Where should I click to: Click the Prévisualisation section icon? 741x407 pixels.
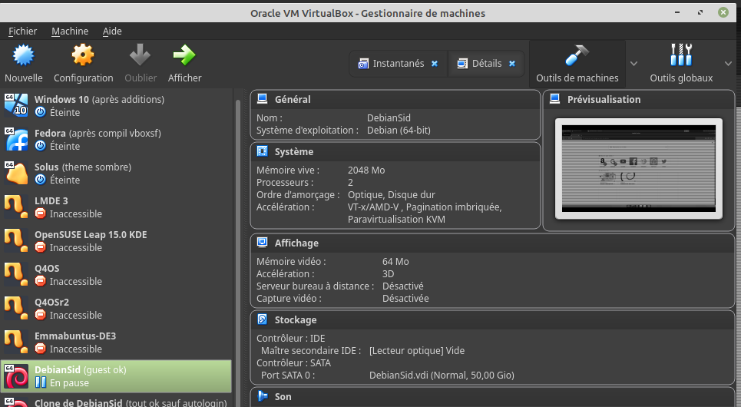555,99
